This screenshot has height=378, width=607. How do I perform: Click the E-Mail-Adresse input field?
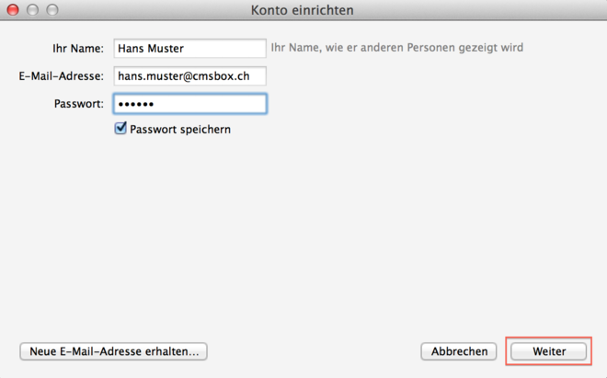tap(189, 75)
